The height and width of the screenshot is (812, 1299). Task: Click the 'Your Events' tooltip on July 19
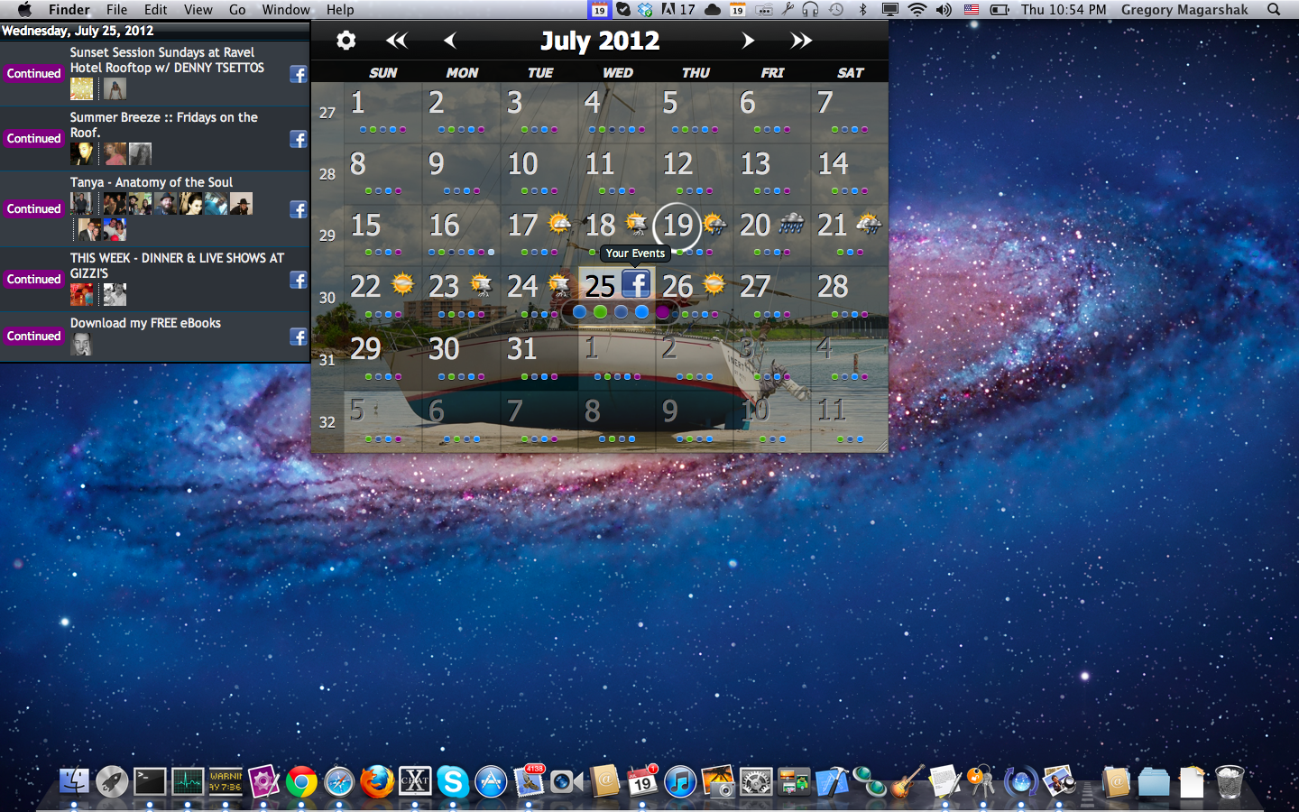[635, 254]
